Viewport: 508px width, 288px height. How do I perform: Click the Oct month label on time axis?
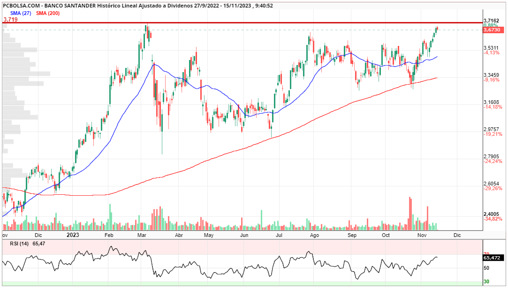coord(386,235)
